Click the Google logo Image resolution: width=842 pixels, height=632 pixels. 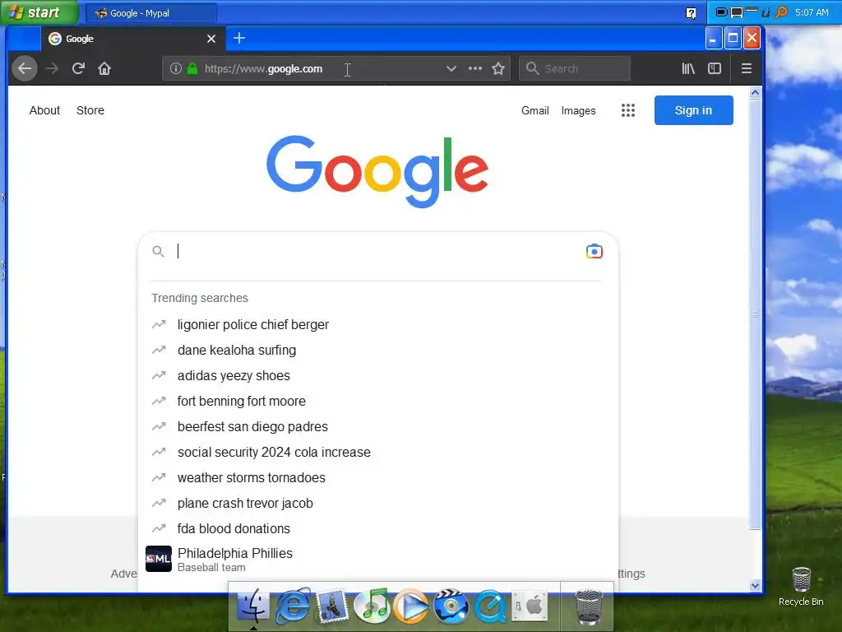[377, 171]
